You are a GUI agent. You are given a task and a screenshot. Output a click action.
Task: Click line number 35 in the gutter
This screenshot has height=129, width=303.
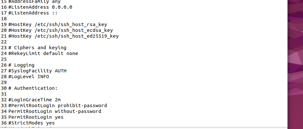click(x=4, y=117)
